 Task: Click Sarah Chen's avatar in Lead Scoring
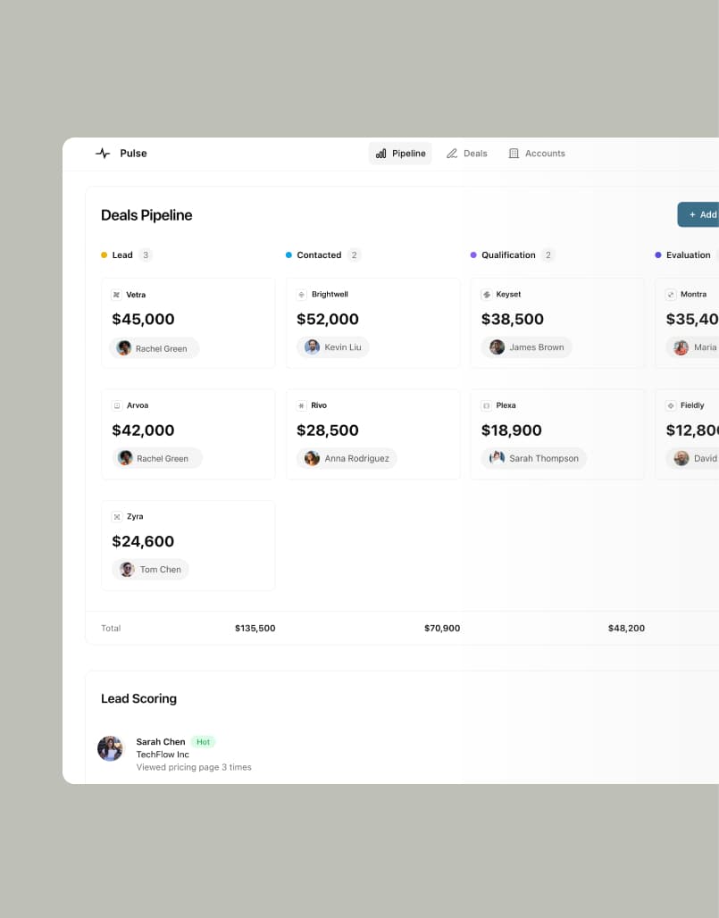click(110, 748)
